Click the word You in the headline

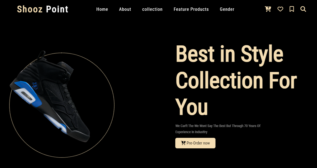[191, 107]
